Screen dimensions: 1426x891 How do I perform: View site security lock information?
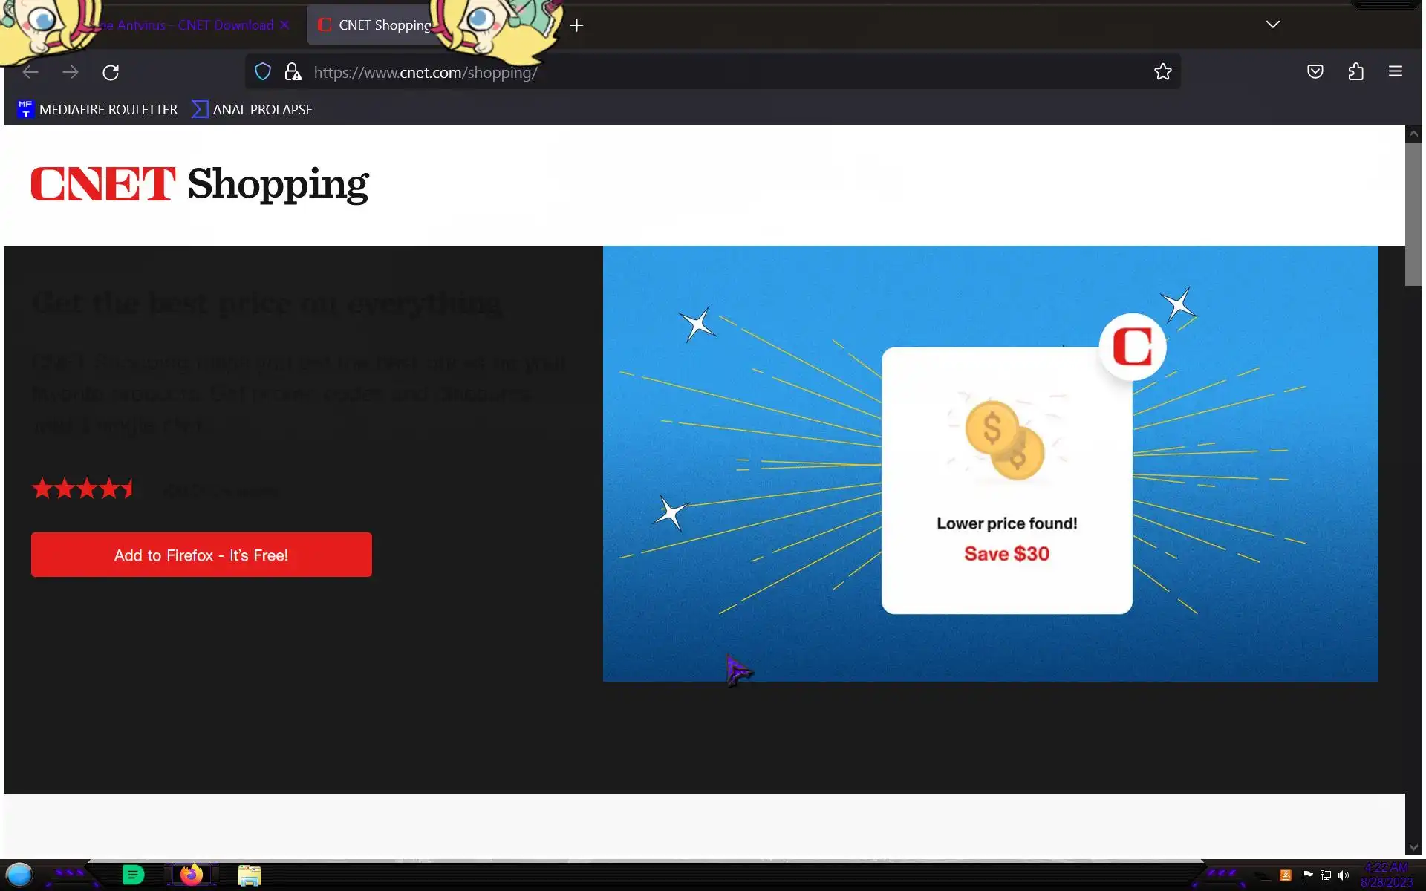tap(293, 72)
